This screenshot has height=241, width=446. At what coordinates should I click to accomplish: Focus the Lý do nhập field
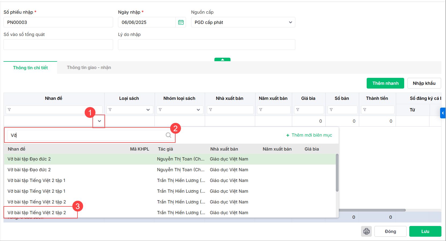click(x=207, y=45)
